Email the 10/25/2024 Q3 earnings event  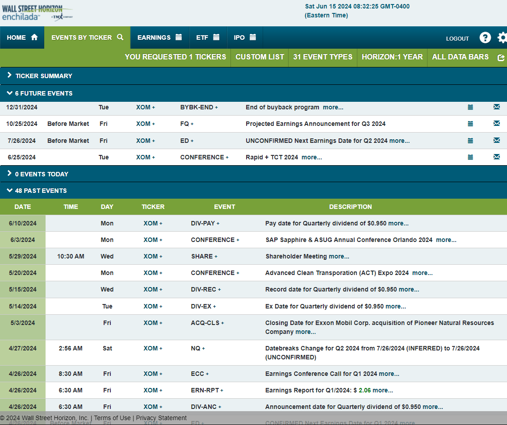(x=497, y=124)
